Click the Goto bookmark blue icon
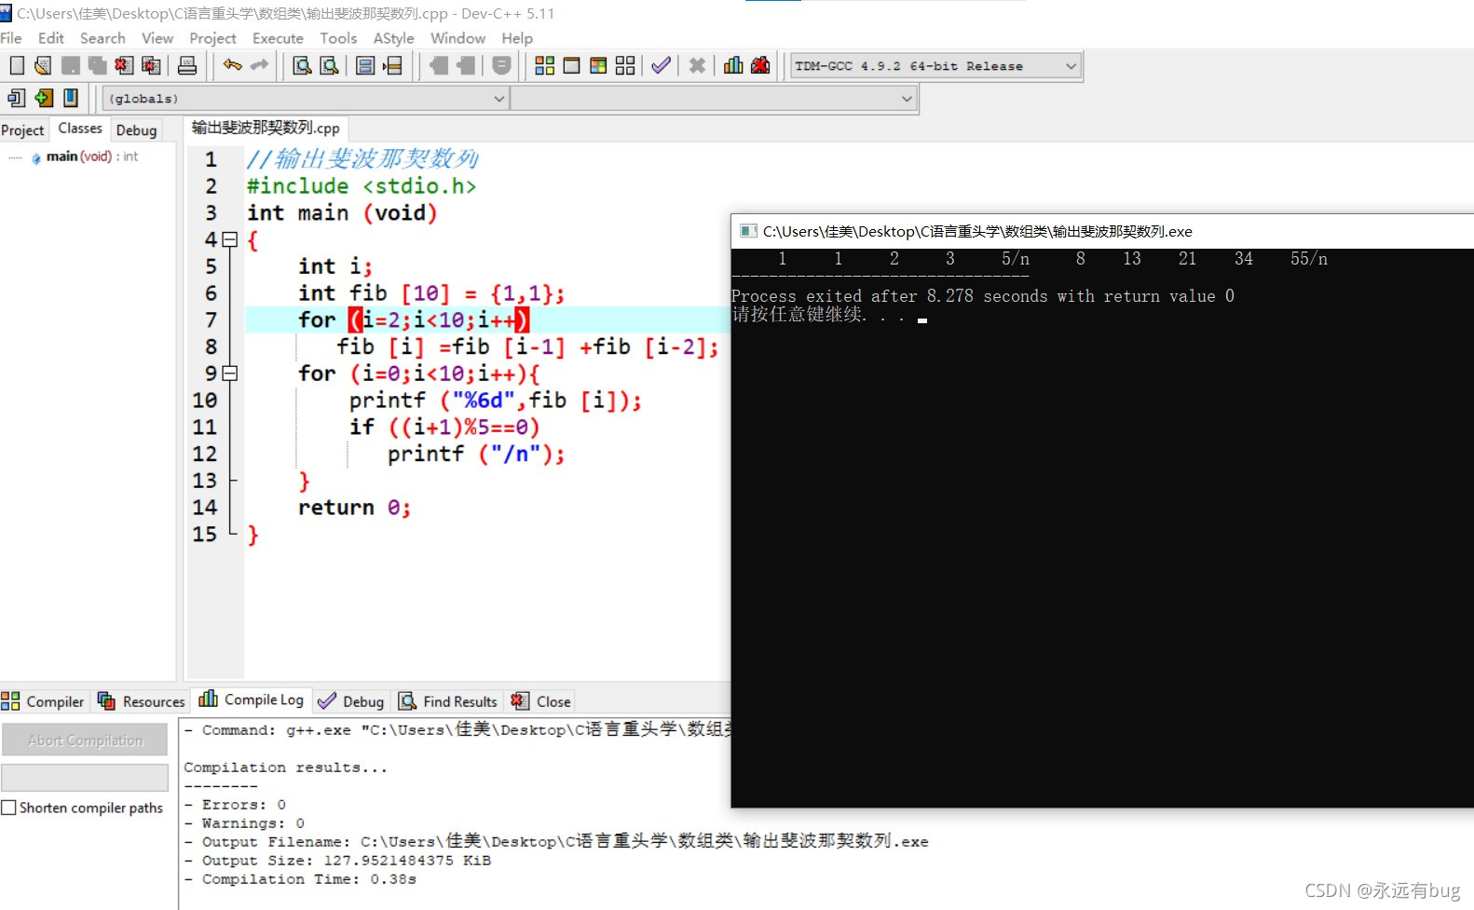 [x=71, y=98]
